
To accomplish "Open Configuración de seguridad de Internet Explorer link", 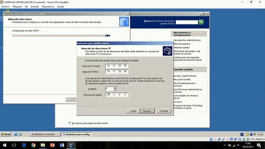I will click(x=188, y=59).
